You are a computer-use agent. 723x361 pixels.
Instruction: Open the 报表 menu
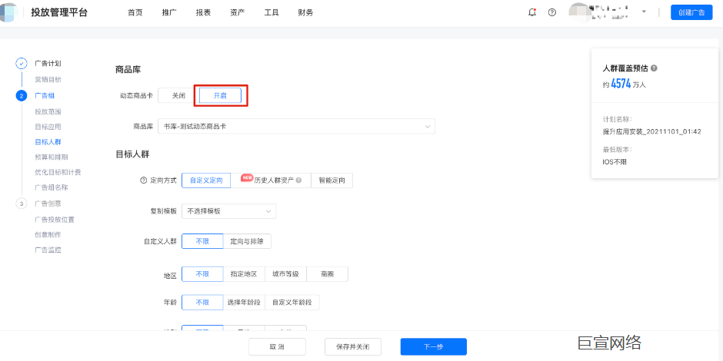point(203,13)
